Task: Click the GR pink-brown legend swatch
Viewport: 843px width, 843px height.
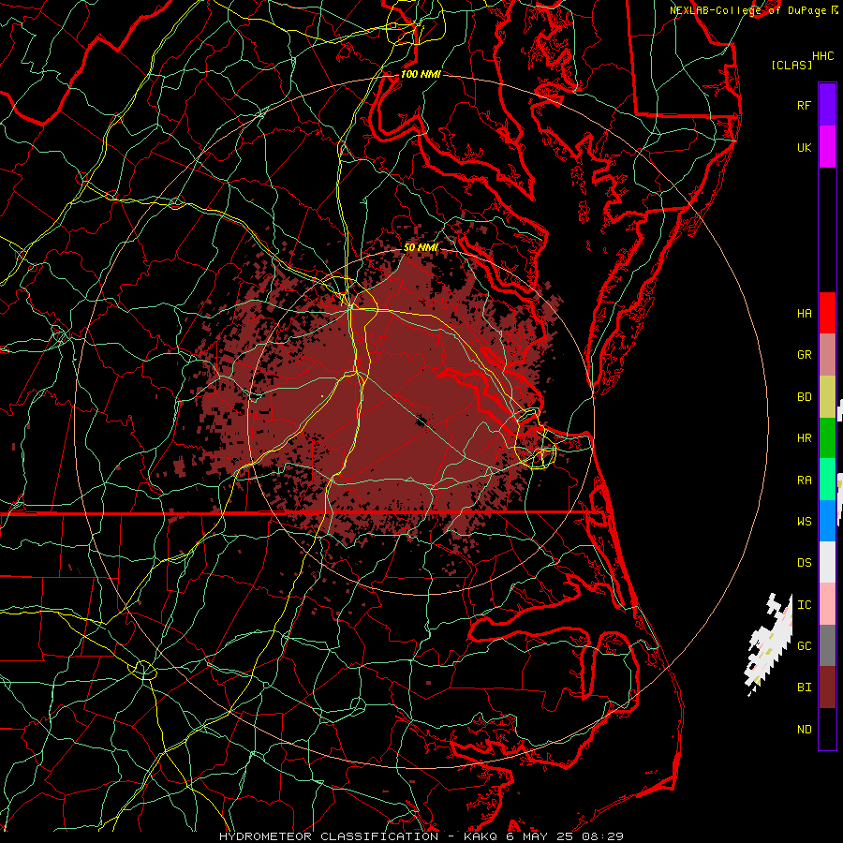Action: point(827,355)
